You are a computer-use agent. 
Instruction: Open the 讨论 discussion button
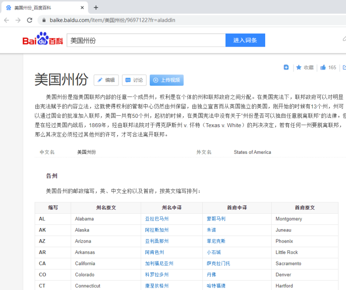(134, 80)
